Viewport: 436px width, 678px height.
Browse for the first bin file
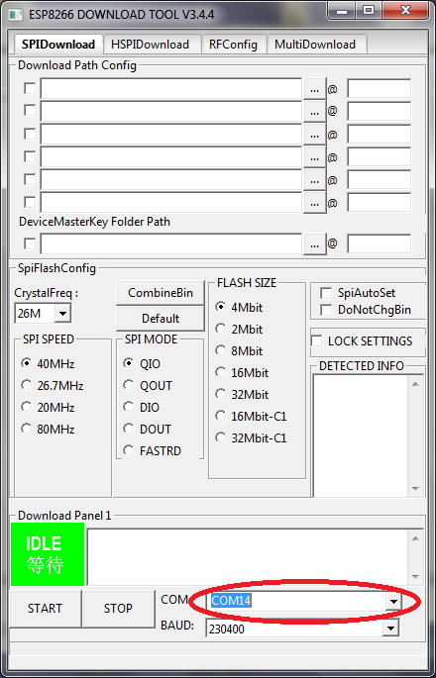pos(315,89)
